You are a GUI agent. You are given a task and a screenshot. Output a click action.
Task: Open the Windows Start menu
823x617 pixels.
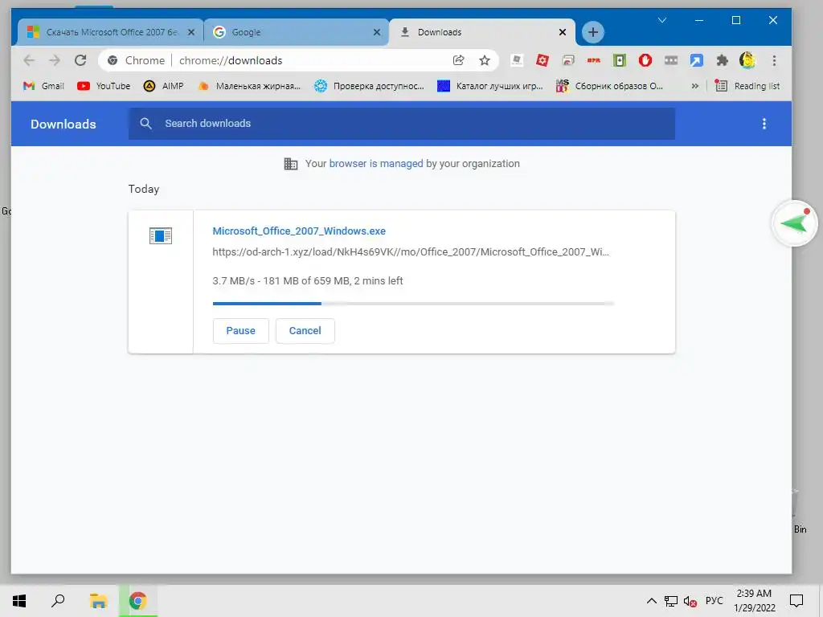19,601
